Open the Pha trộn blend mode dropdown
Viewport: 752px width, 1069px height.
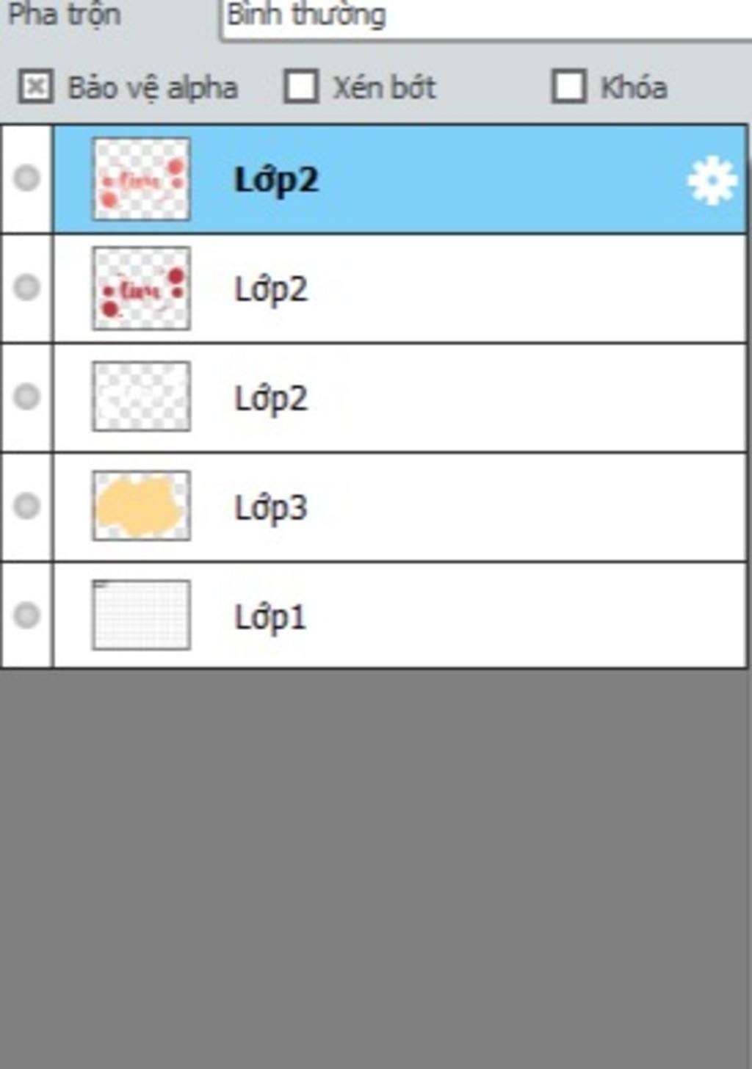coord(485,16)
